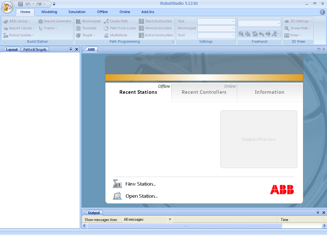Click the Time column header in Output

(x=285, y=219)
